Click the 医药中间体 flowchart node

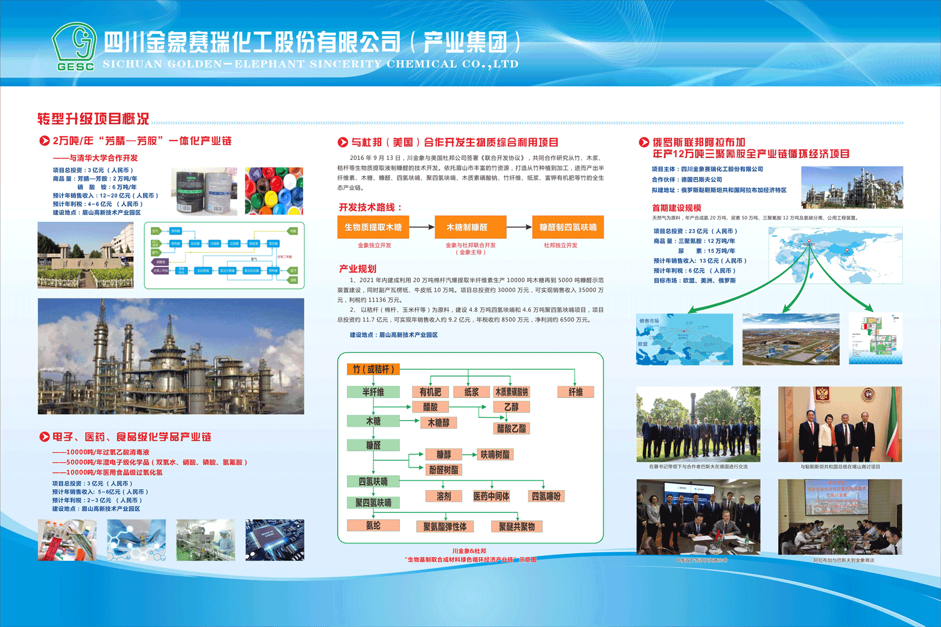click(492, 496)
